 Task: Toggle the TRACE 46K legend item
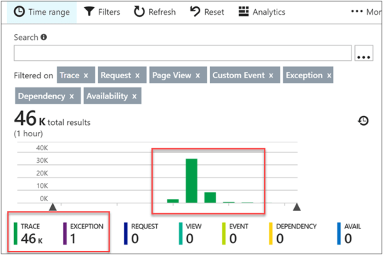28,233
